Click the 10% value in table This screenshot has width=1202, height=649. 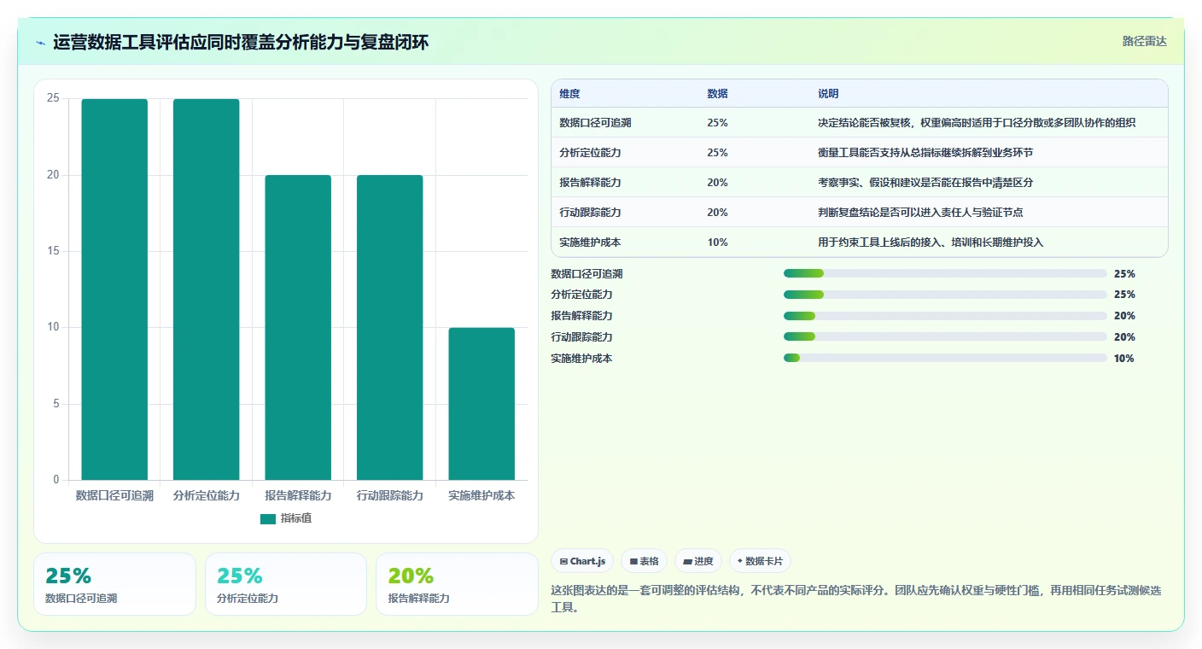point(717,243)
